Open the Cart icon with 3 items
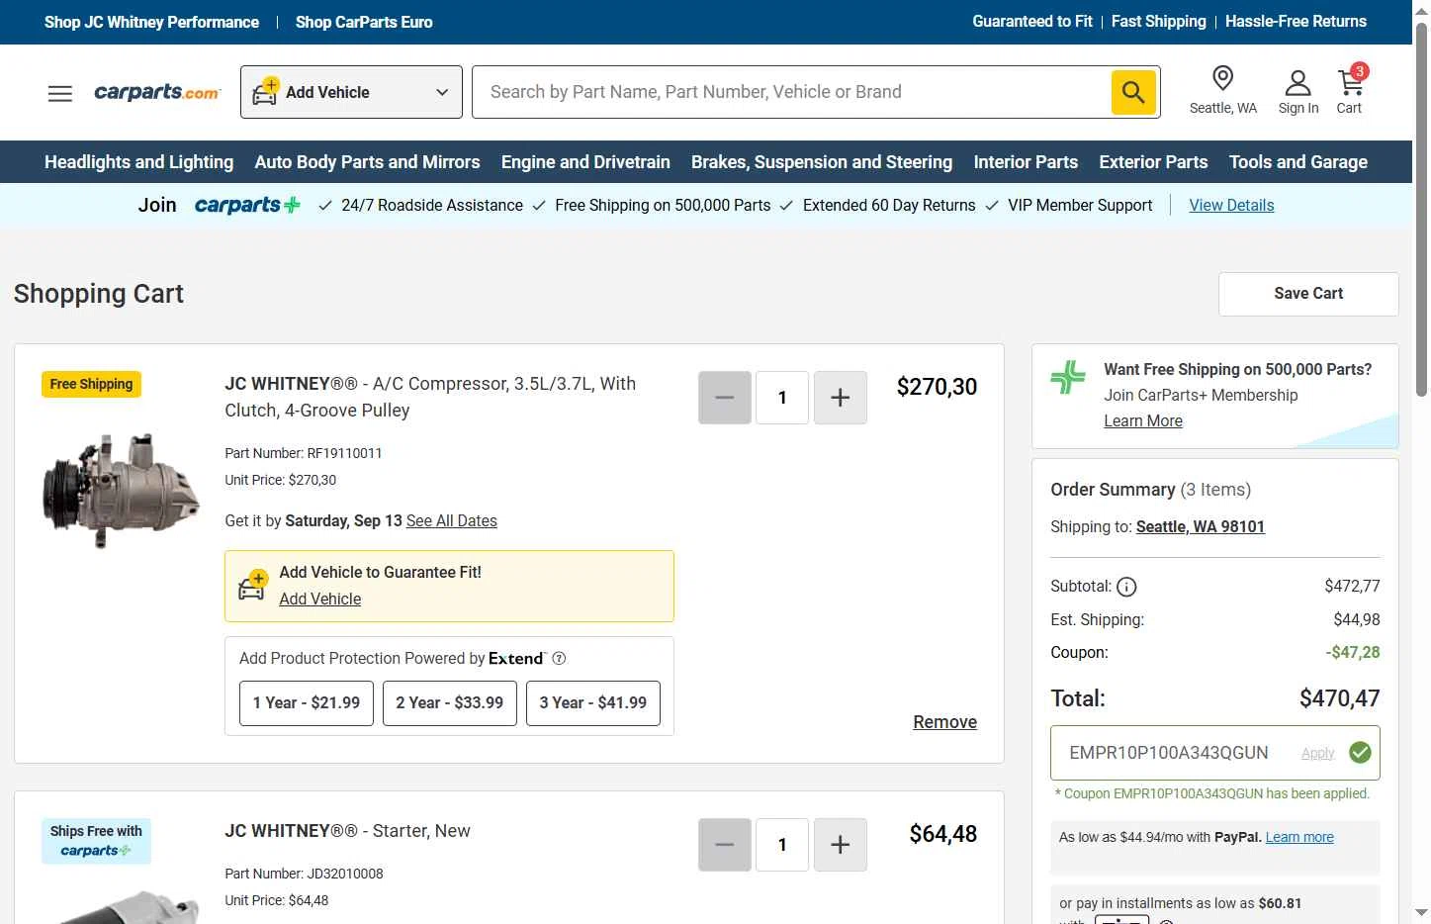 point(1351,80)
